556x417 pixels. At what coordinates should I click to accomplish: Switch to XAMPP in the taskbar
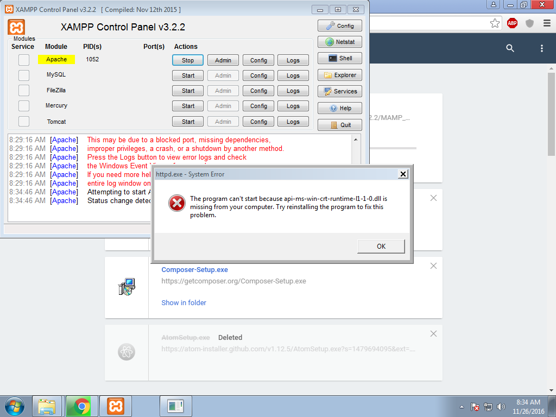pyautogui.click(x=116, y=406)
